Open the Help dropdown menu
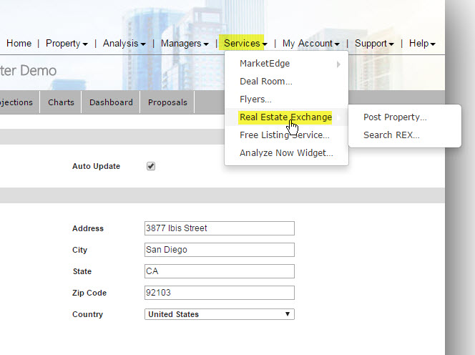The width and height of the screenshot is (475, 355). point(422,44)
